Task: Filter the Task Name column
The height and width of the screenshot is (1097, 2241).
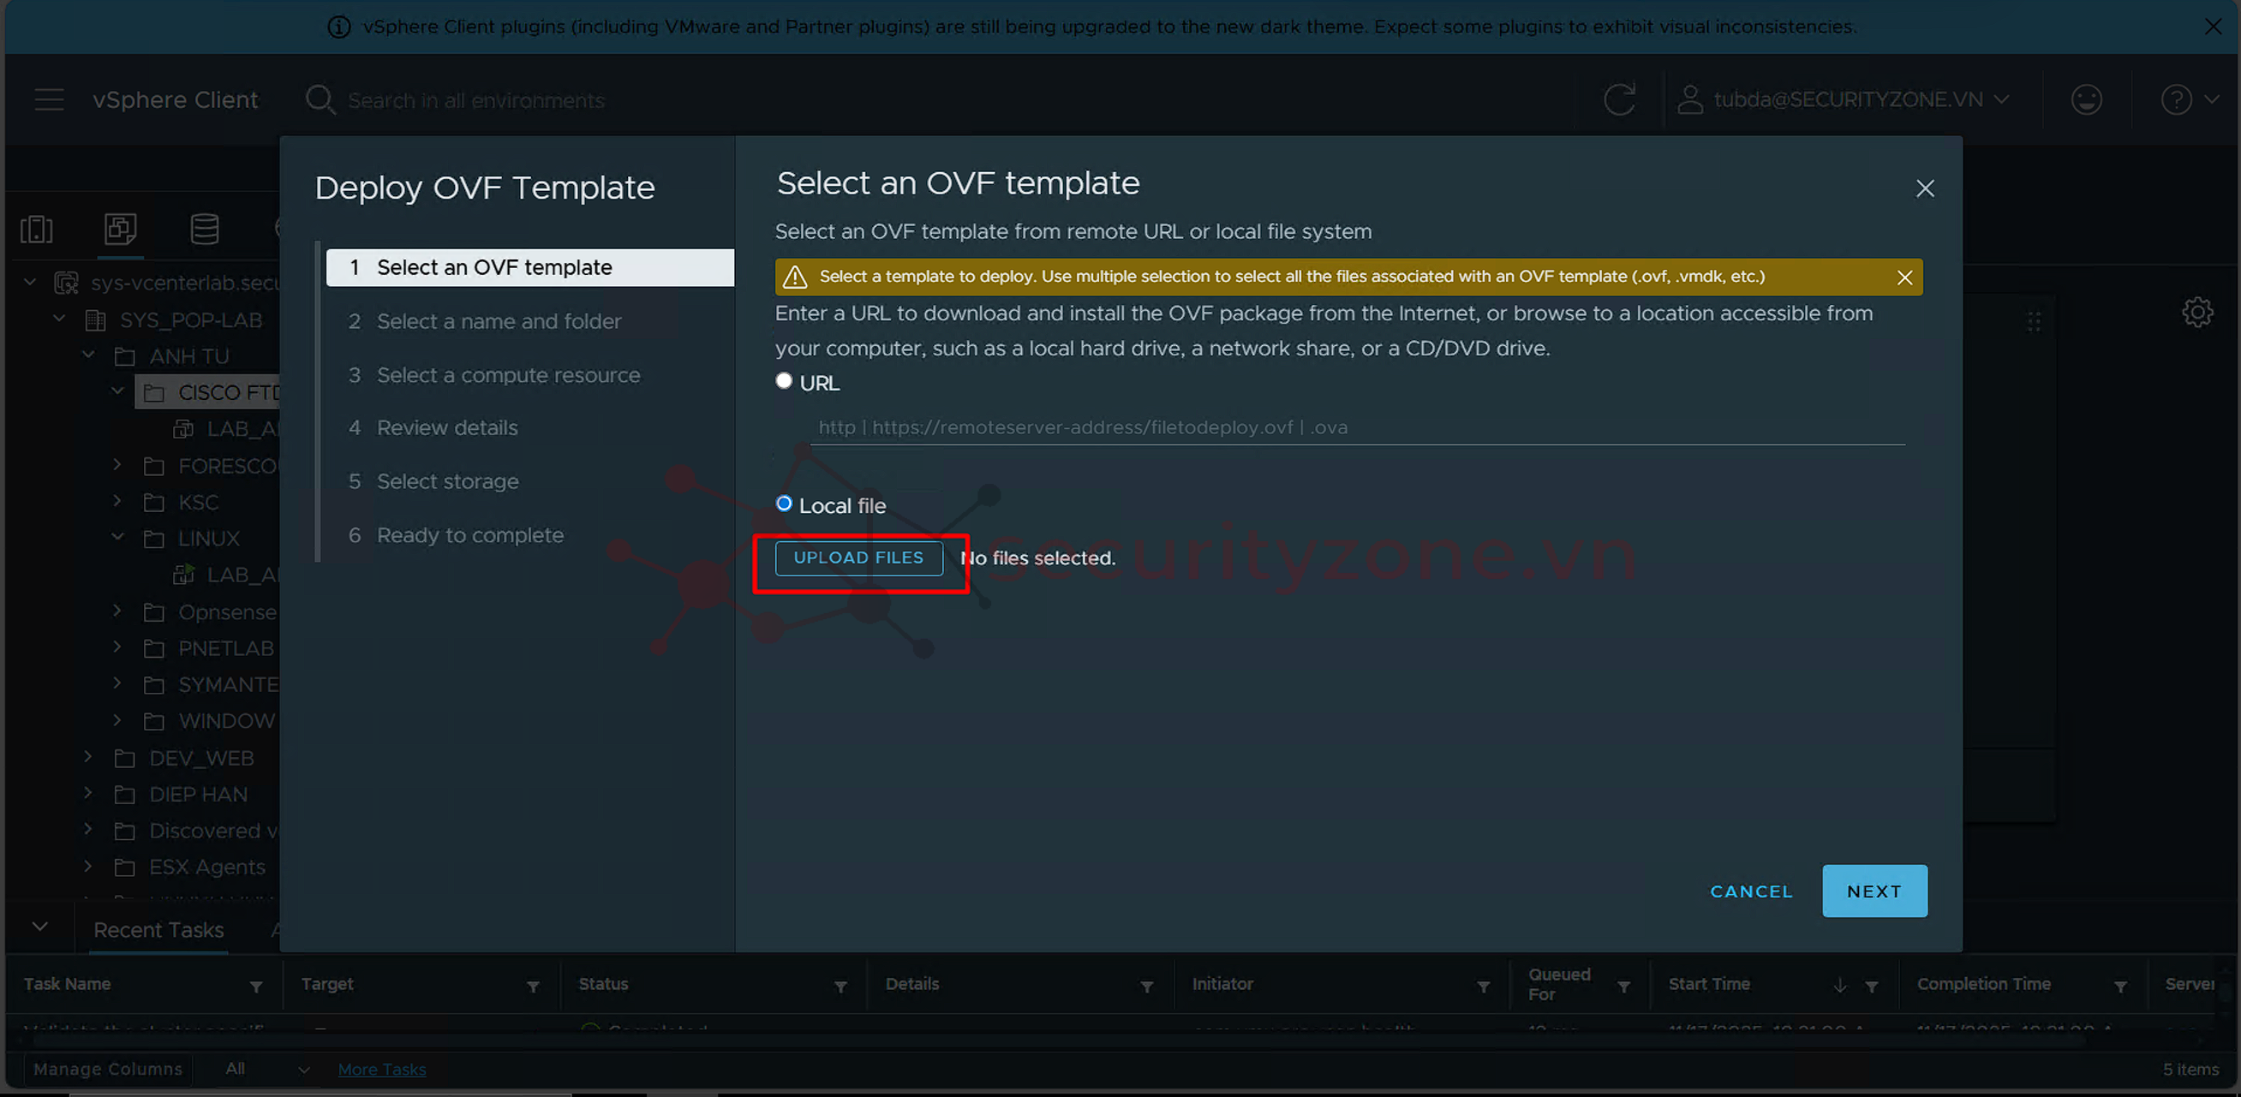Action: tap(256, 987)
